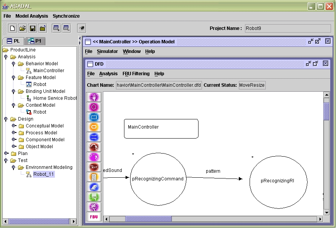Open the Analysis menu in DFD window
Image resolution: width=336 pixels, height=228 pixels.
point(108,74)
